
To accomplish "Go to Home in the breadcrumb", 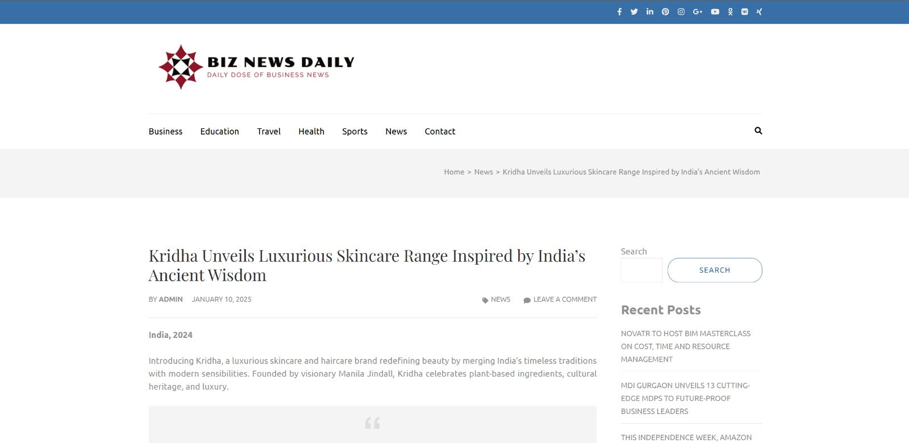I will (x=454, y=172).
